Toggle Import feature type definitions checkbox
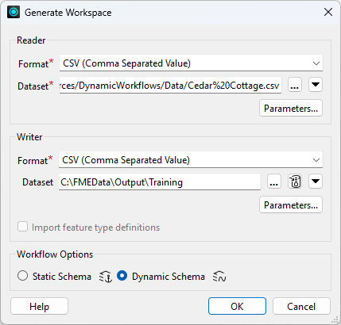Screen dimensions: 341x325 (x=22, y=227)
